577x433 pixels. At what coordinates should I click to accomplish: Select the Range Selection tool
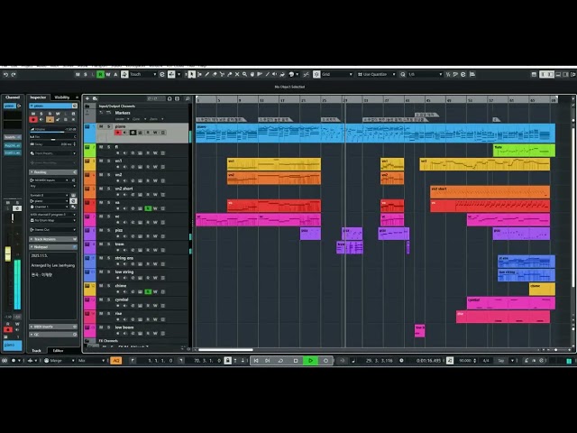tap(199, 74)
